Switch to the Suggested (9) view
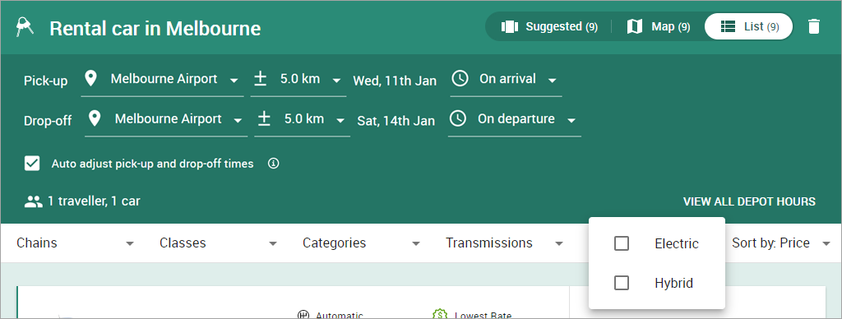The image size is (842, 319). (x=549, y=26)
